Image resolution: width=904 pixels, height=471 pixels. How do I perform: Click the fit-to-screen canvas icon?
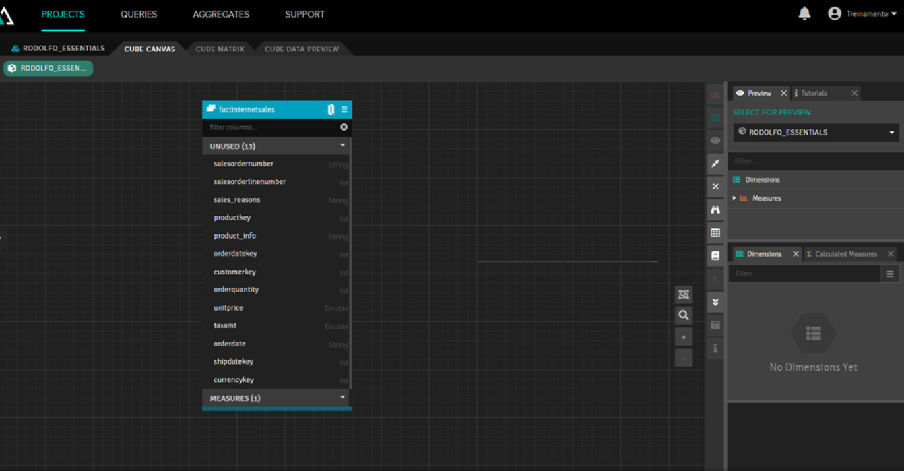pos(684,294)
